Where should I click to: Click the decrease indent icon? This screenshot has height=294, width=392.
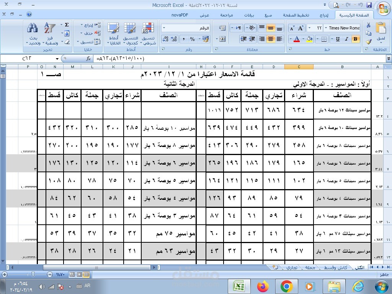pos(252,39)
